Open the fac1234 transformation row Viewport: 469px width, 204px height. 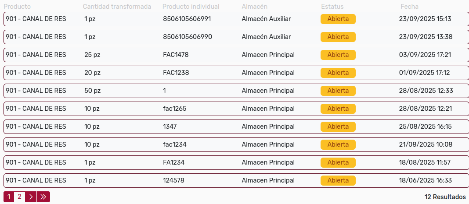[x=174, y=144]
